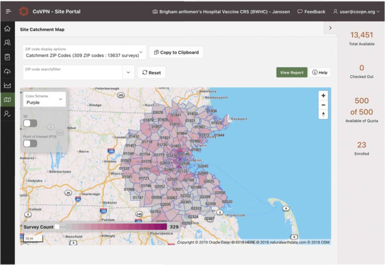Click the View Report button
This screenshot has height=265, width=385.
click(x=291, y=72)
